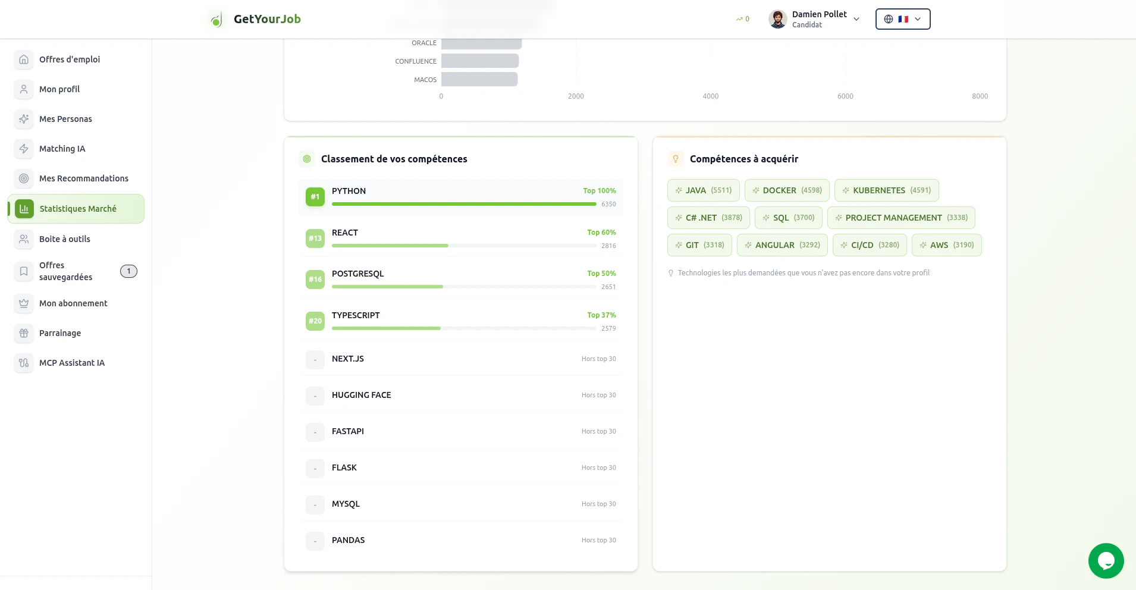The width and height of the screenshot is (1136, 590).
Task: Open the Boite à outils toolbox icon
Action: coord(24,238)
